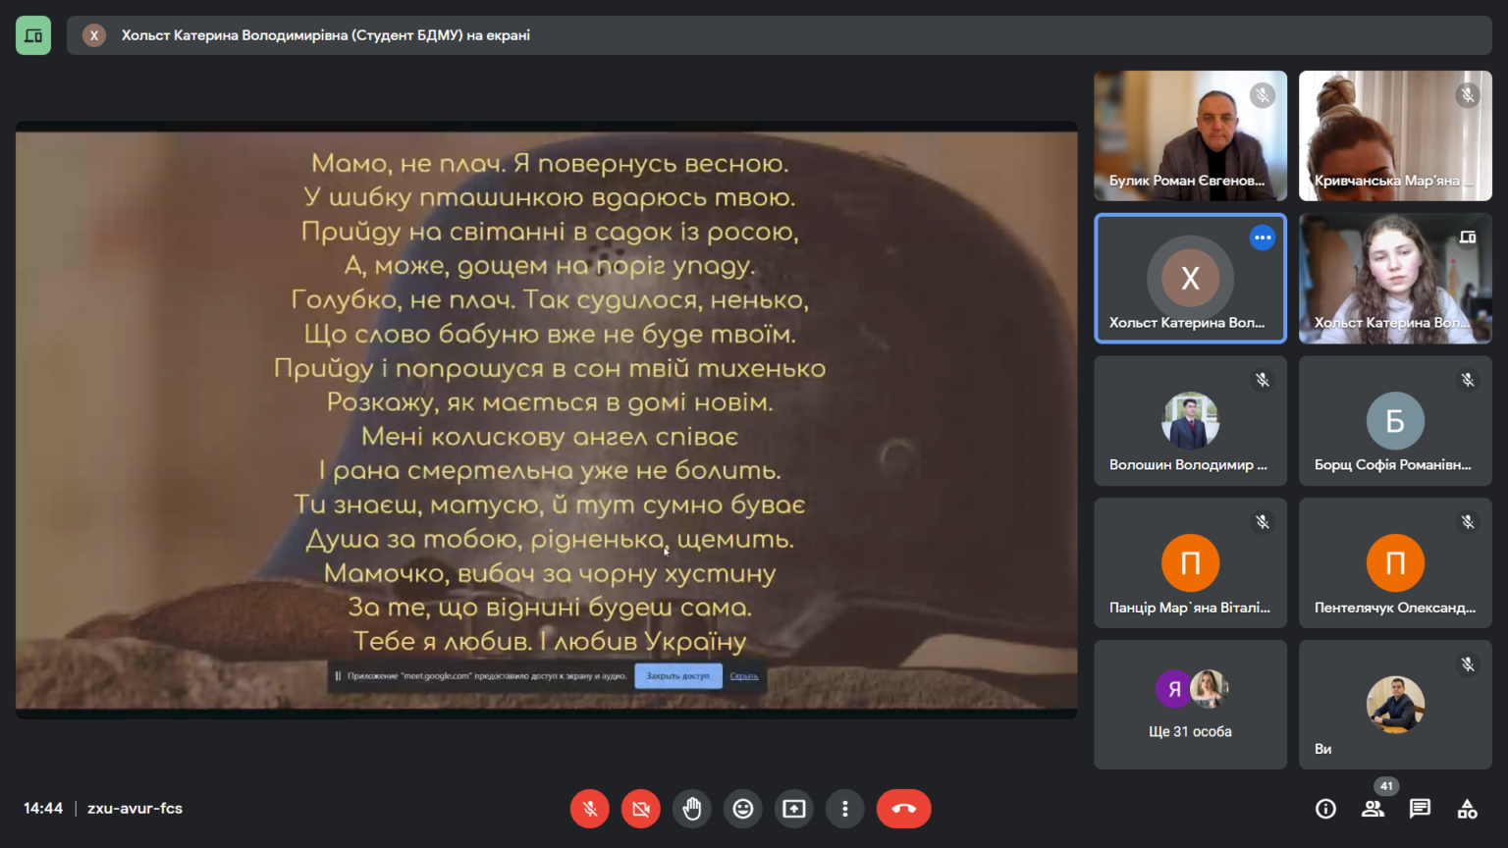
Task: Open the chat panel
Action: [x=1420, y=809]
